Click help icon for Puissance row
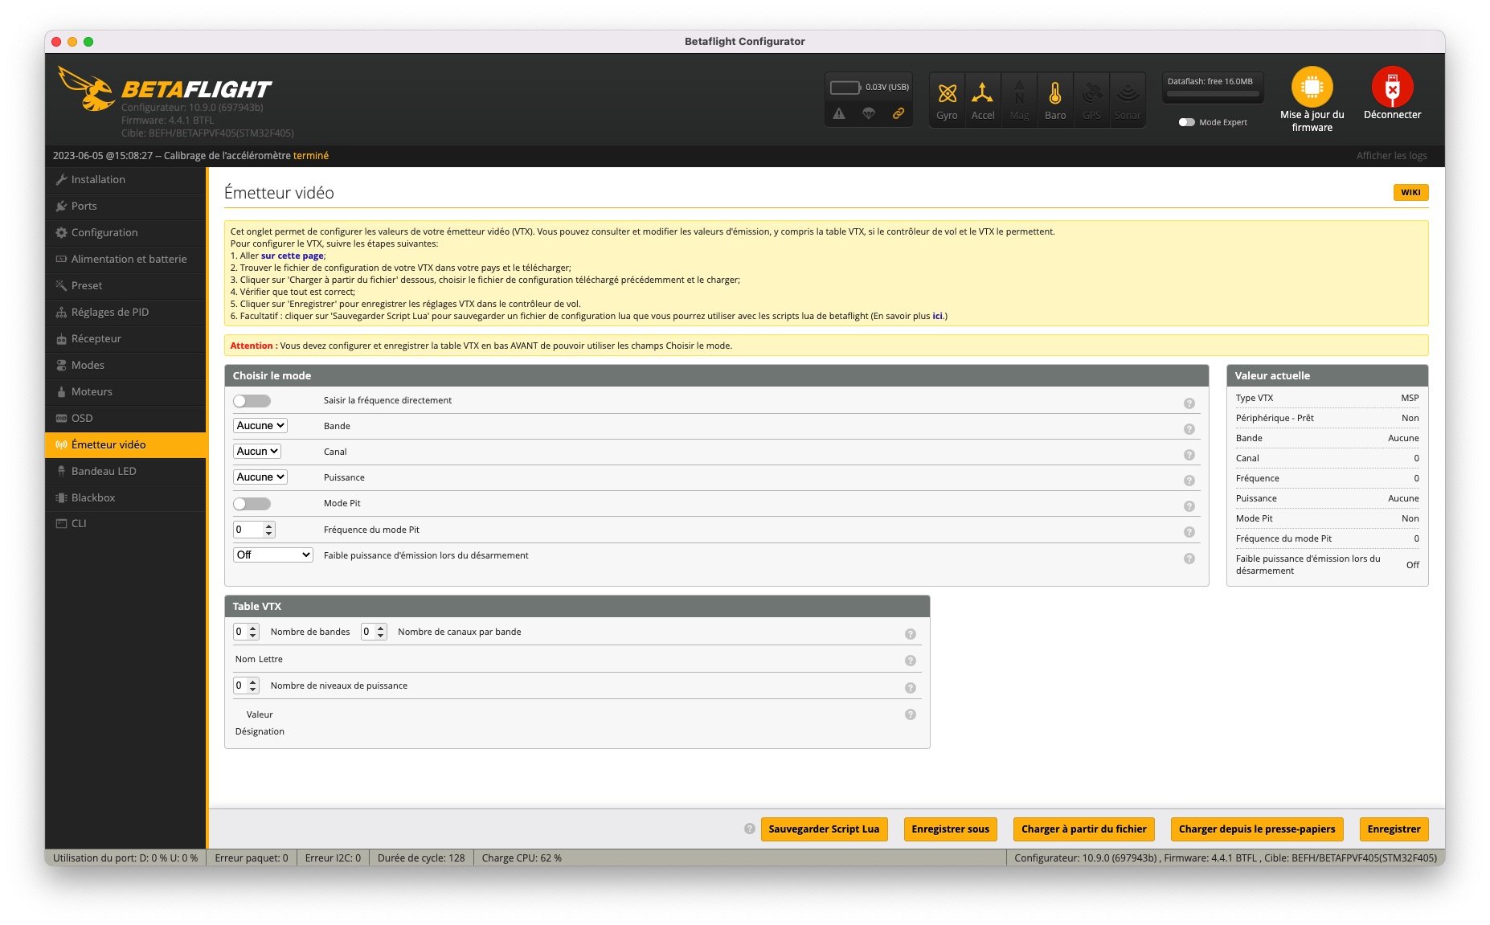The width and height of the screenshot is (1490, 925). 1189,481
